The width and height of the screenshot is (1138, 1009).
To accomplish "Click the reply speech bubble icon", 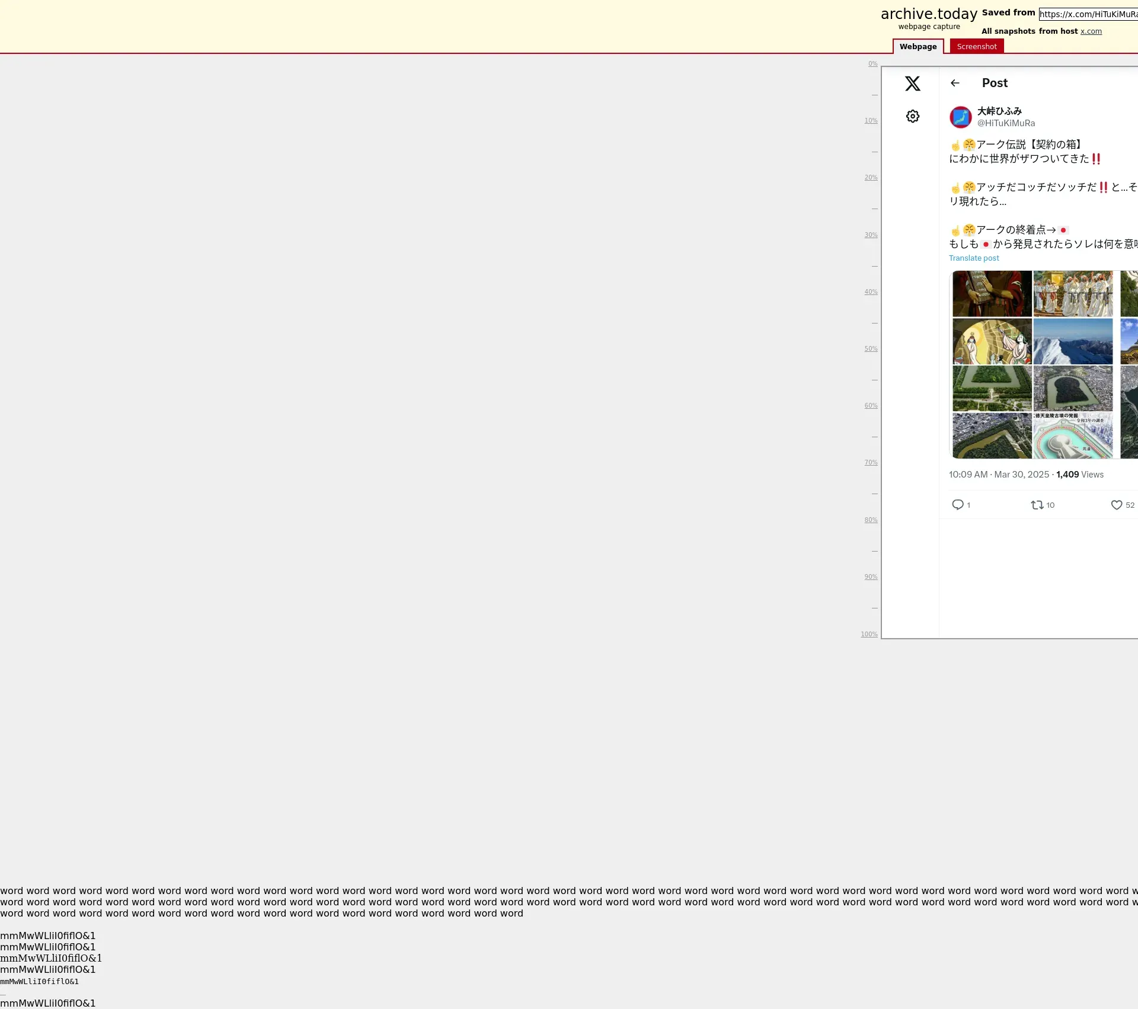I will [x=957, y=505].
